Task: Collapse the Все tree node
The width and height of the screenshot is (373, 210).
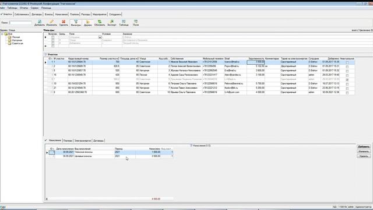Action: click(x=2, y=34)
